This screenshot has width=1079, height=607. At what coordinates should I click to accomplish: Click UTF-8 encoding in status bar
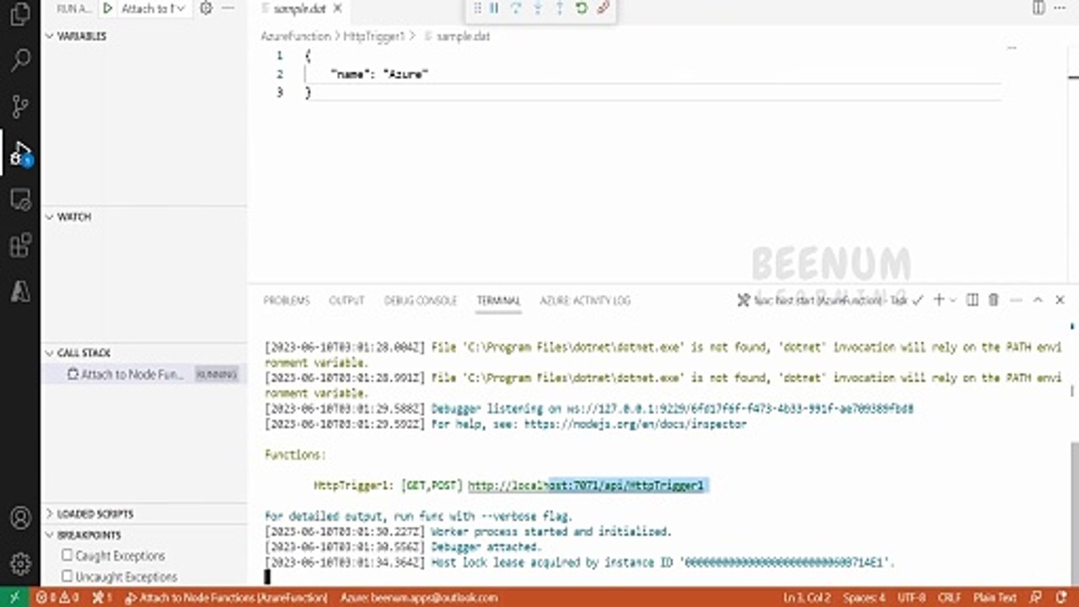click(911, 598)
